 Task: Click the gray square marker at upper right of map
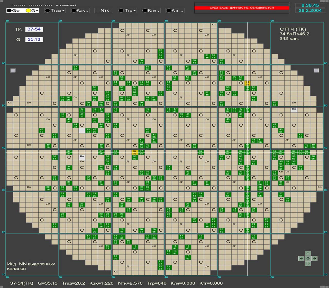pos(316,70)
